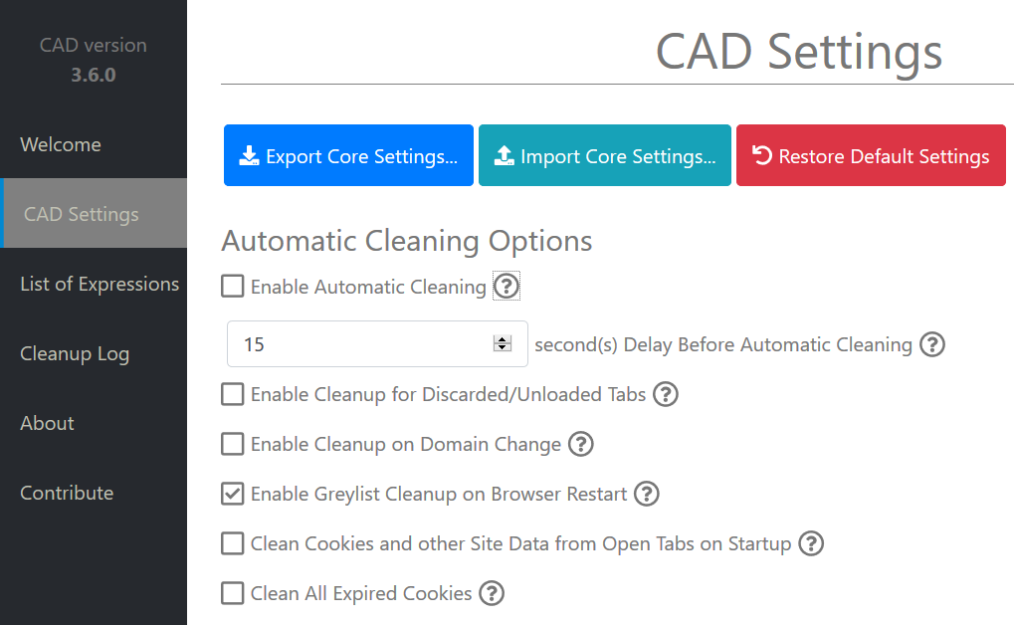This screenshot has width=1014, height=625.
Task: Uncheck Enable Greylist Cleanup on Browser Restart
Action: (x=233, y=494)
